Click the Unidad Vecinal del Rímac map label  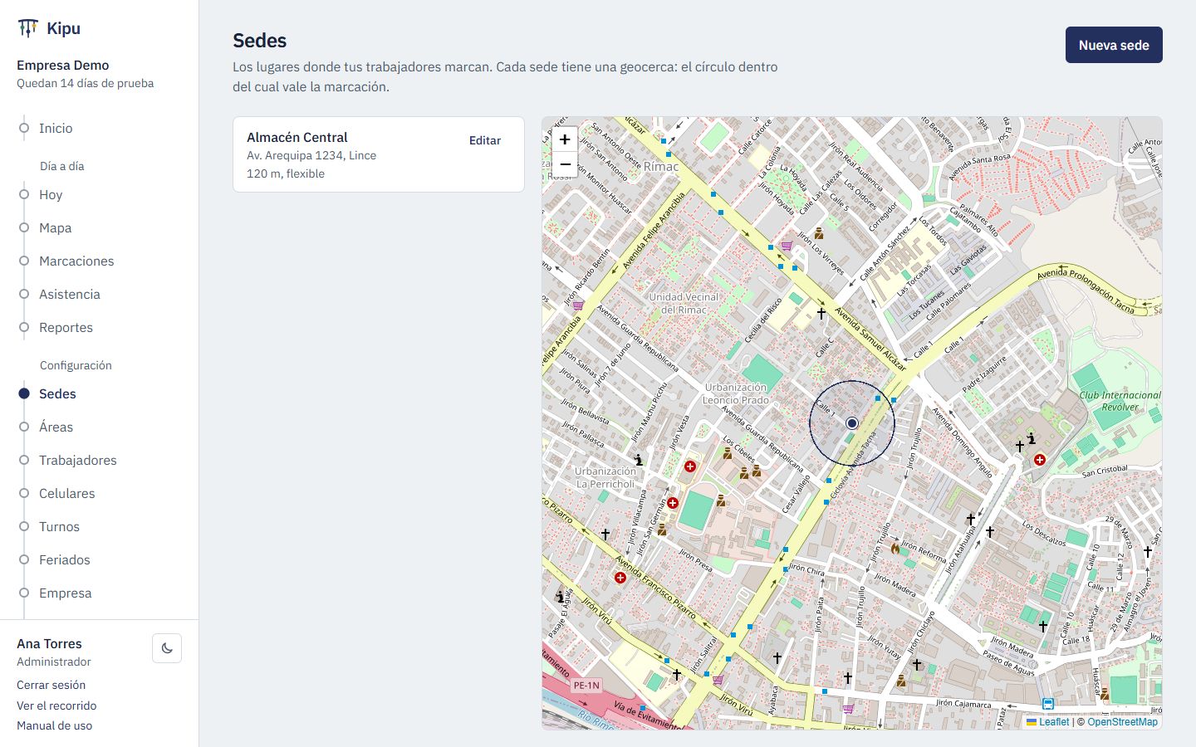click(x=684, y=303)
